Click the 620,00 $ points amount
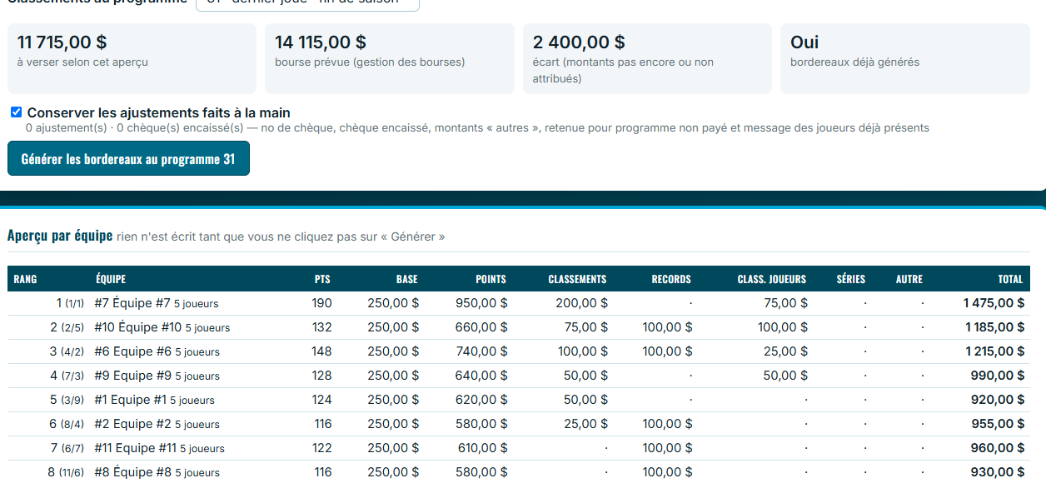The image size is (1046, 483). point(481,400)
